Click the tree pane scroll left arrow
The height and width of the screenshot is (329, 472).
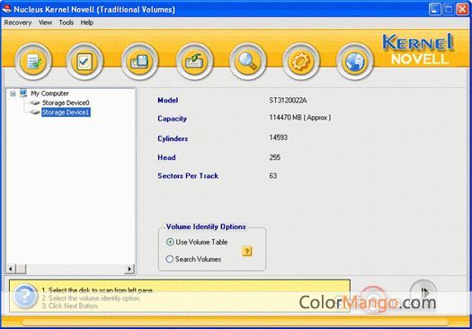point(11,269)
